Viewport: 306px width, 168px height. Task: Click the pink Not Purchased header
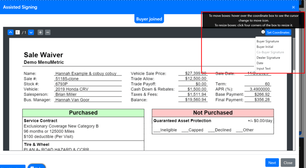tap(213, 113)
